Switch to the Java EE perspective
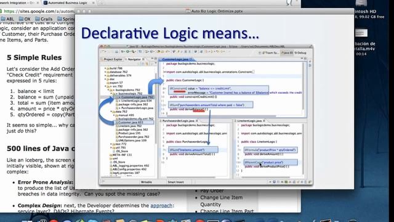The width and height of the screenshot is (394, 222). 287,53
